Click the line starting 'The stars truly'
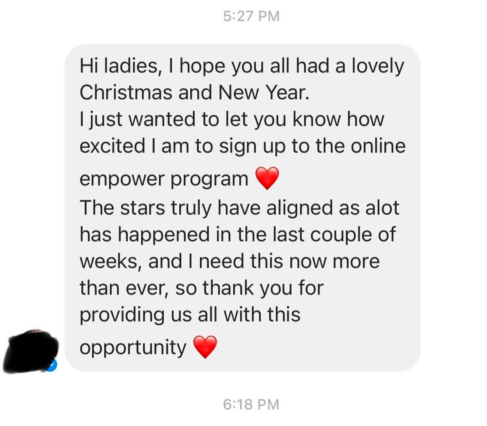 [239, 208]
